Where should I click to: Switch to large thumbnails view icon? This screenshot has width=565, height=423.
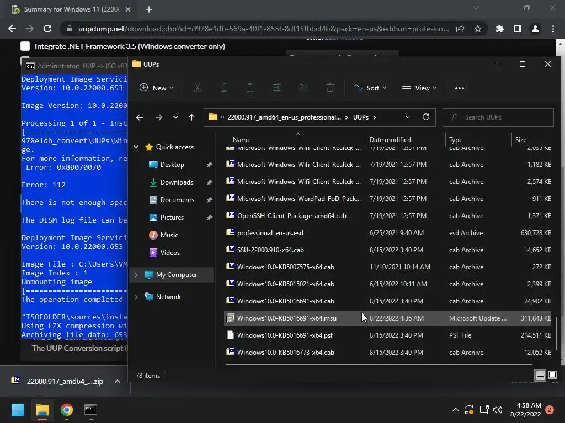click(x=552, y=376)
